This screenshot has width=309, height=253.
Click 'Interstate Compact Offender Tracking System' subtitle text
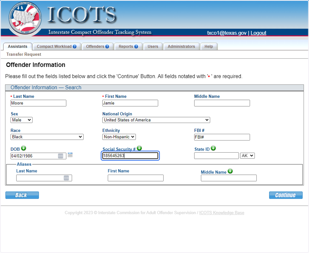click(100, 32)
